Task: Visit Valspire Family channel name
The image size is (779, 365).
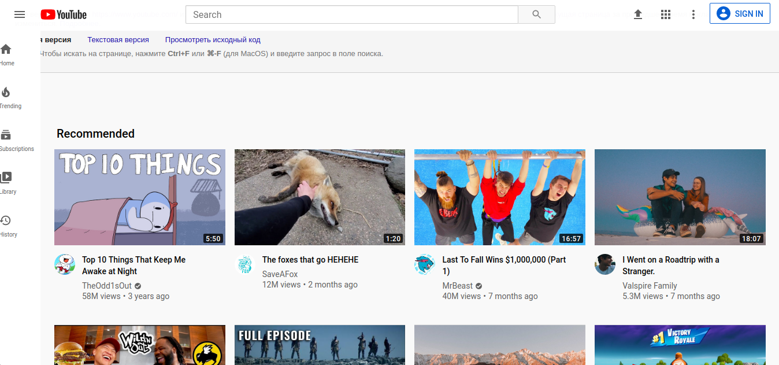Action: [x=650, y=286]
